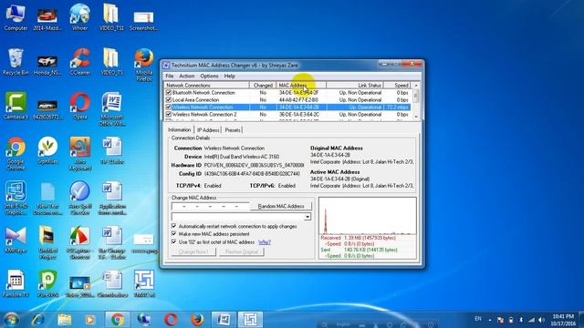This screenshot has width=584, height=328.
Task: Open the MAC vendor dropdown list
Action: pyautogui.click(x=308, y=217)
